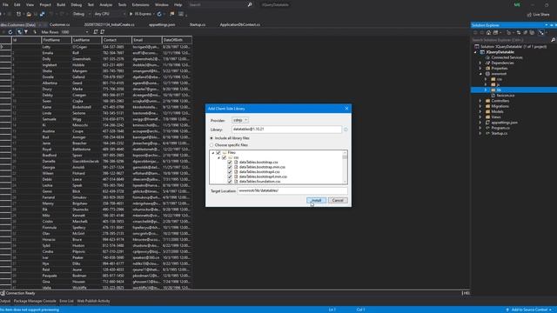Click the library info icon beside Library field
557x313 pixels.
(346, 130)
